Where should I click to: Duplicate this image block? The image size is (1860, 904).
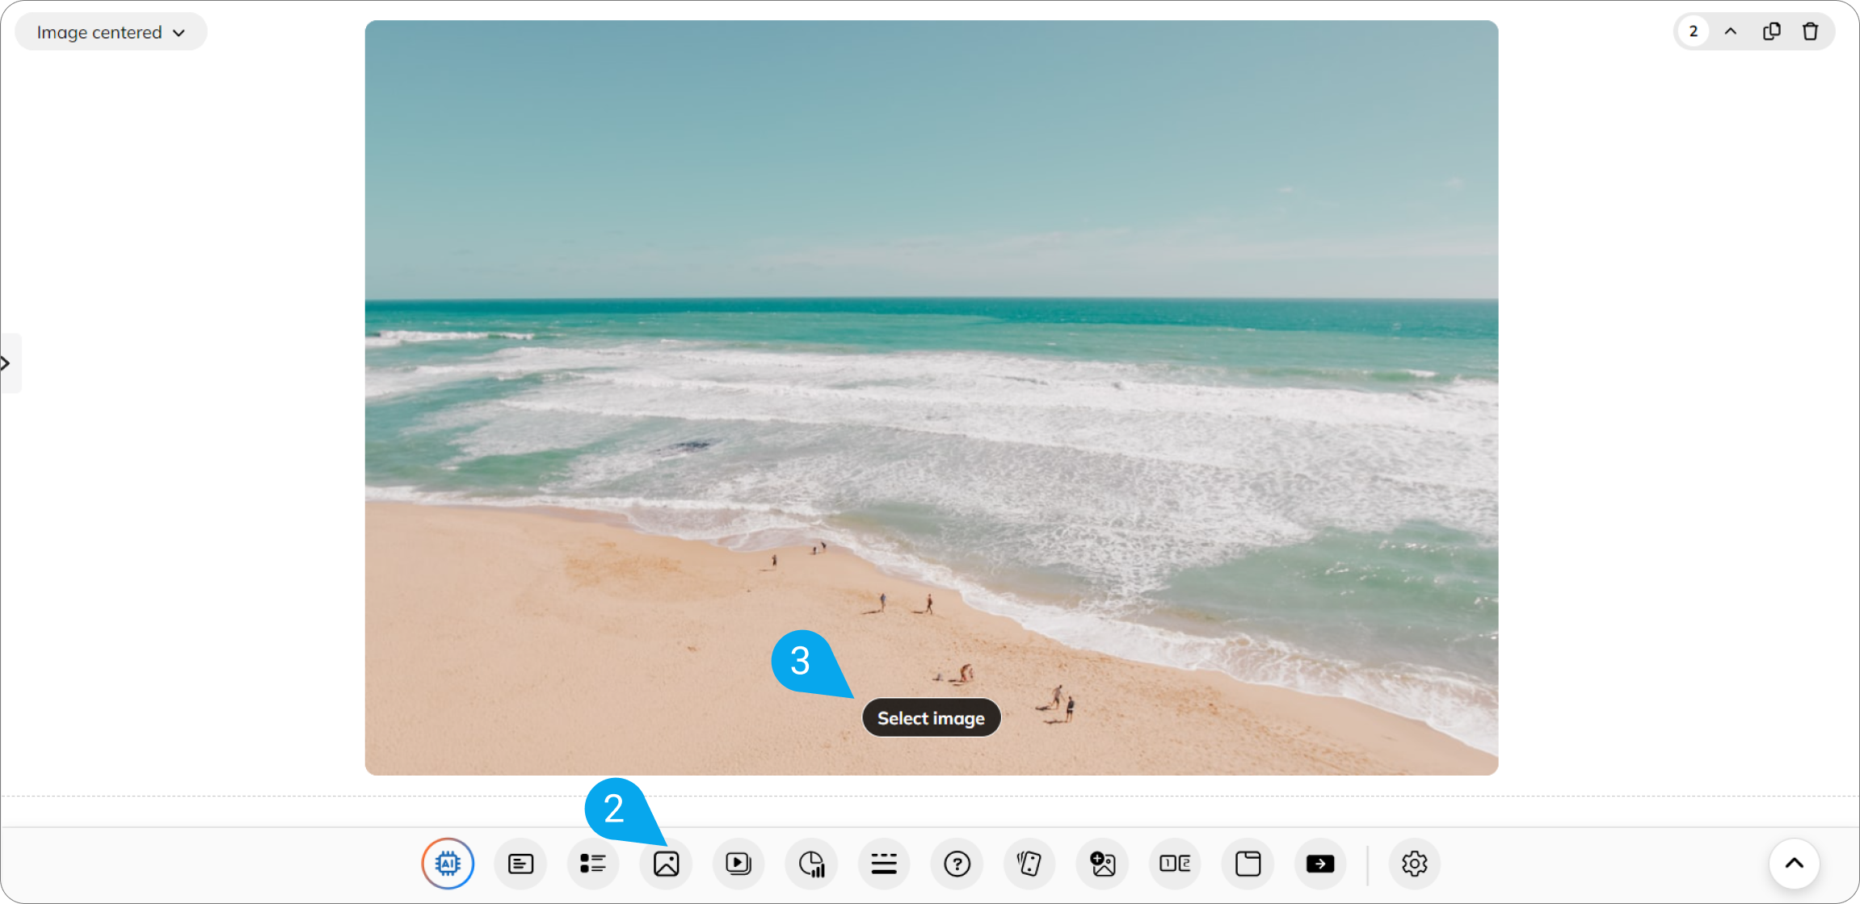pos(1771,32)
